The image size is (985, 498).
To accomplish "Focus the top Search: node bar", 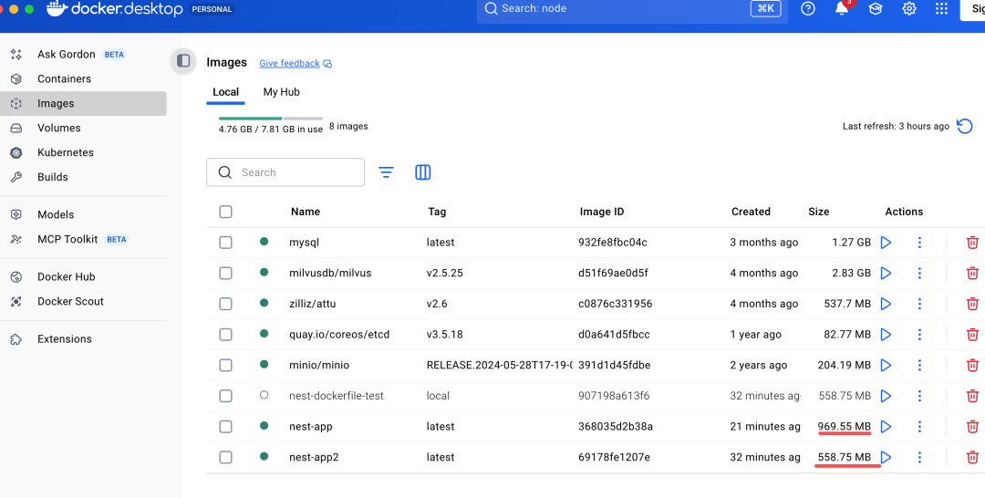I will point(632,9).
